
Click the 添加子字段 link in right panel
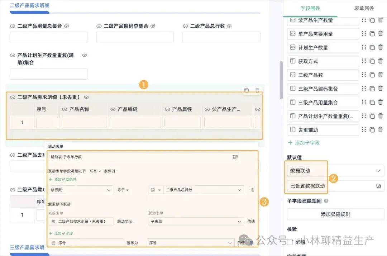[x=304, y=143]
